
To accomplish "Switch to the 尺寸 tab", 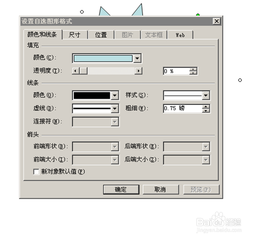I will click(x=75, y=35).
